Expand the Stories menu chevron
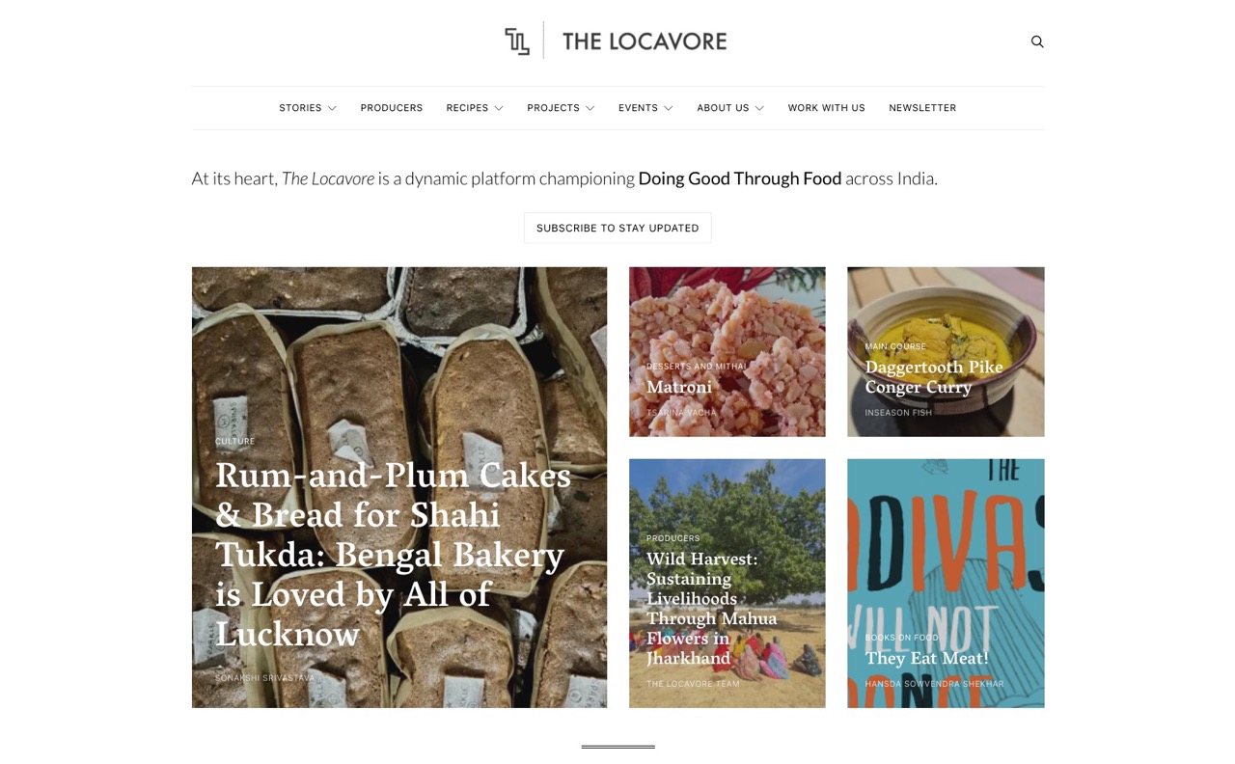This screenshot has height=764, width=1235. tap(332, 108)
